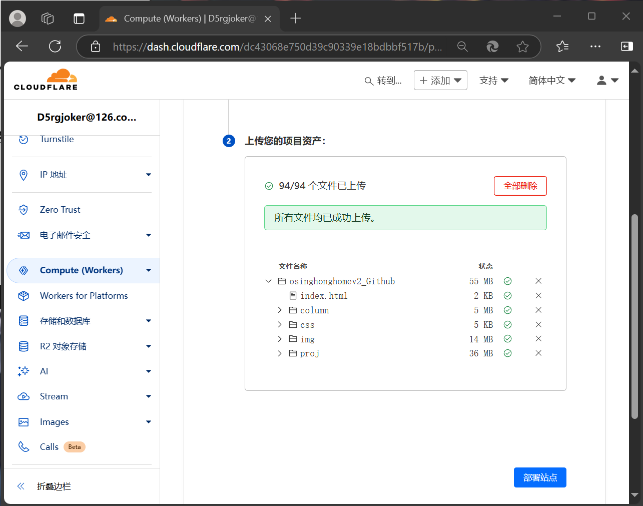Collapse the osinghonghomev2_Github folder
This screenshot has width=643, height=506.
(269, 281)
